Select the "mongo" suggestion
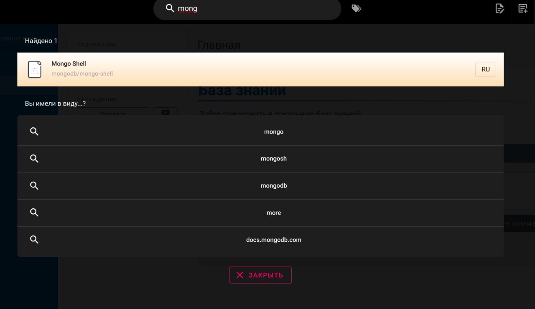The height and width of the screenshot is (309, 535). [x=260, y=132]
